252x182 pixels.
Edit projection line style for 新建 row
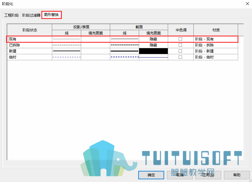[66, 51]
